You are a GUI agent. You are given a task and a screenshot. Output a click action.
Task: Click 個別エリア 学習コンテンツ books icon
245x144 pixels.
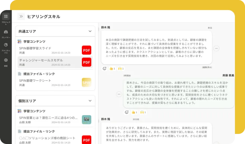[x=19, y=111]
